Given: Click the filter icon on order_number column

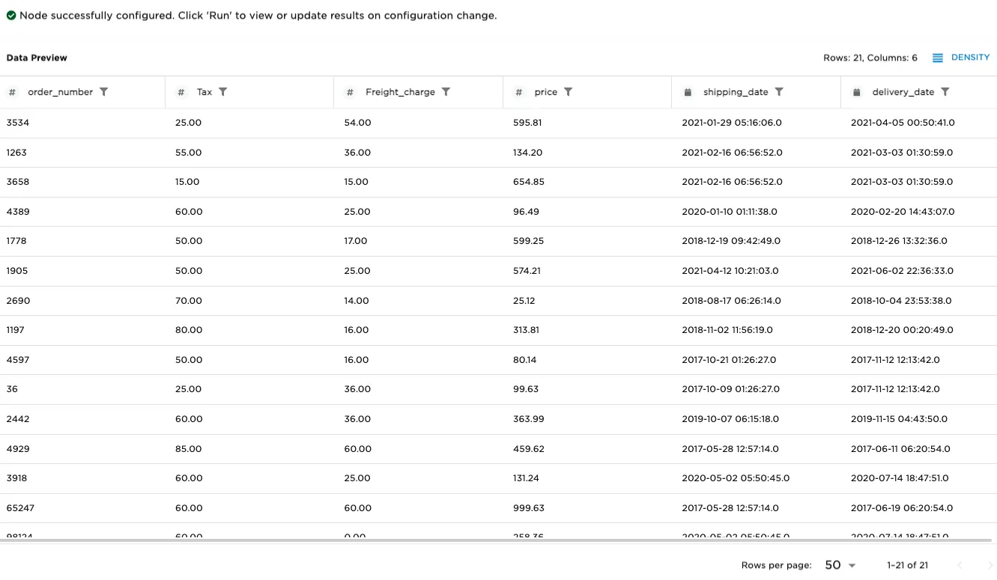Looking at the screenshot, I should point(104,92).
